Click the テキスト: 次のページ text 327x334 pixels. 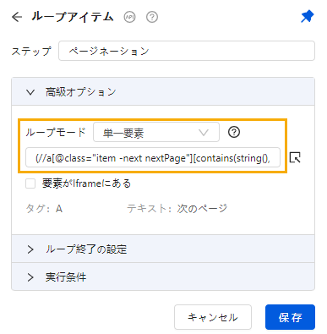177,209
